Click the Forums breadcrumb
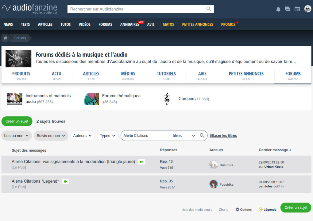Viewport: 313px width, 221px height. (20, 38)
